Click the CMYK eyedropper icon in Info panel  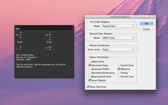coord(46,35)
